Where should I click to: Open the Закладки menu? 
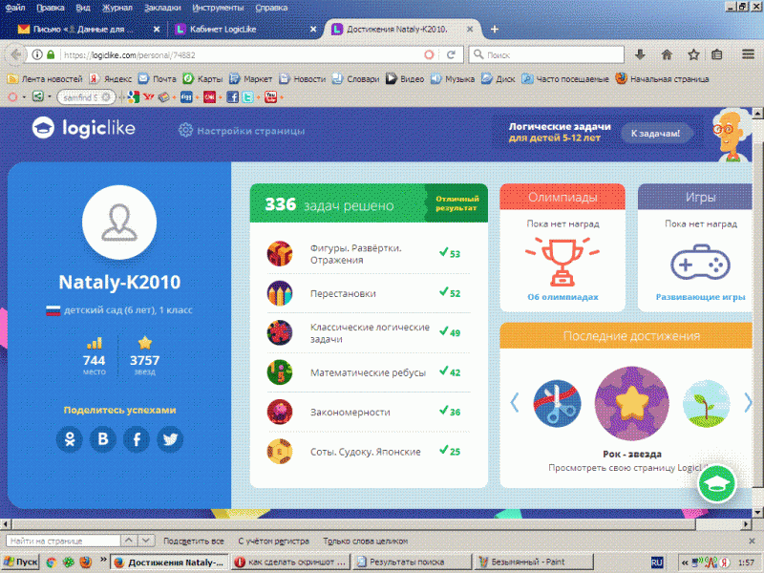(x=162, y=8)
